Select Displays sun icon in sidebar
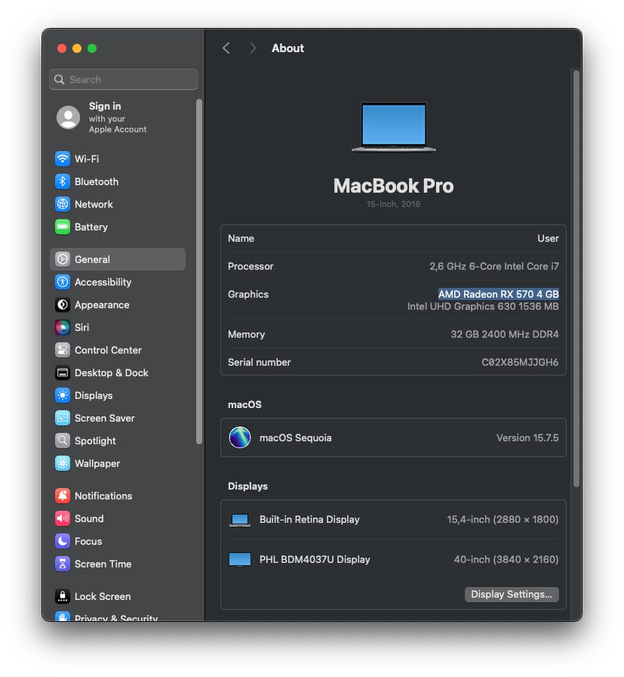624x677 pixels. pyautogui.click(x=63, y=395)
